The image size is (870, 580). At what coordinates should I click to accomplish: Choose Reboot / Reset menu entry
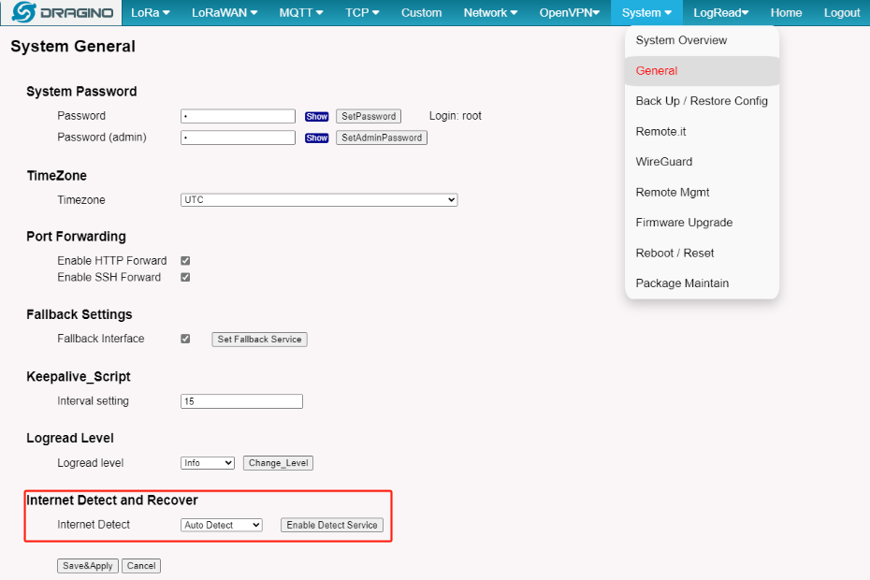point(674,254)
